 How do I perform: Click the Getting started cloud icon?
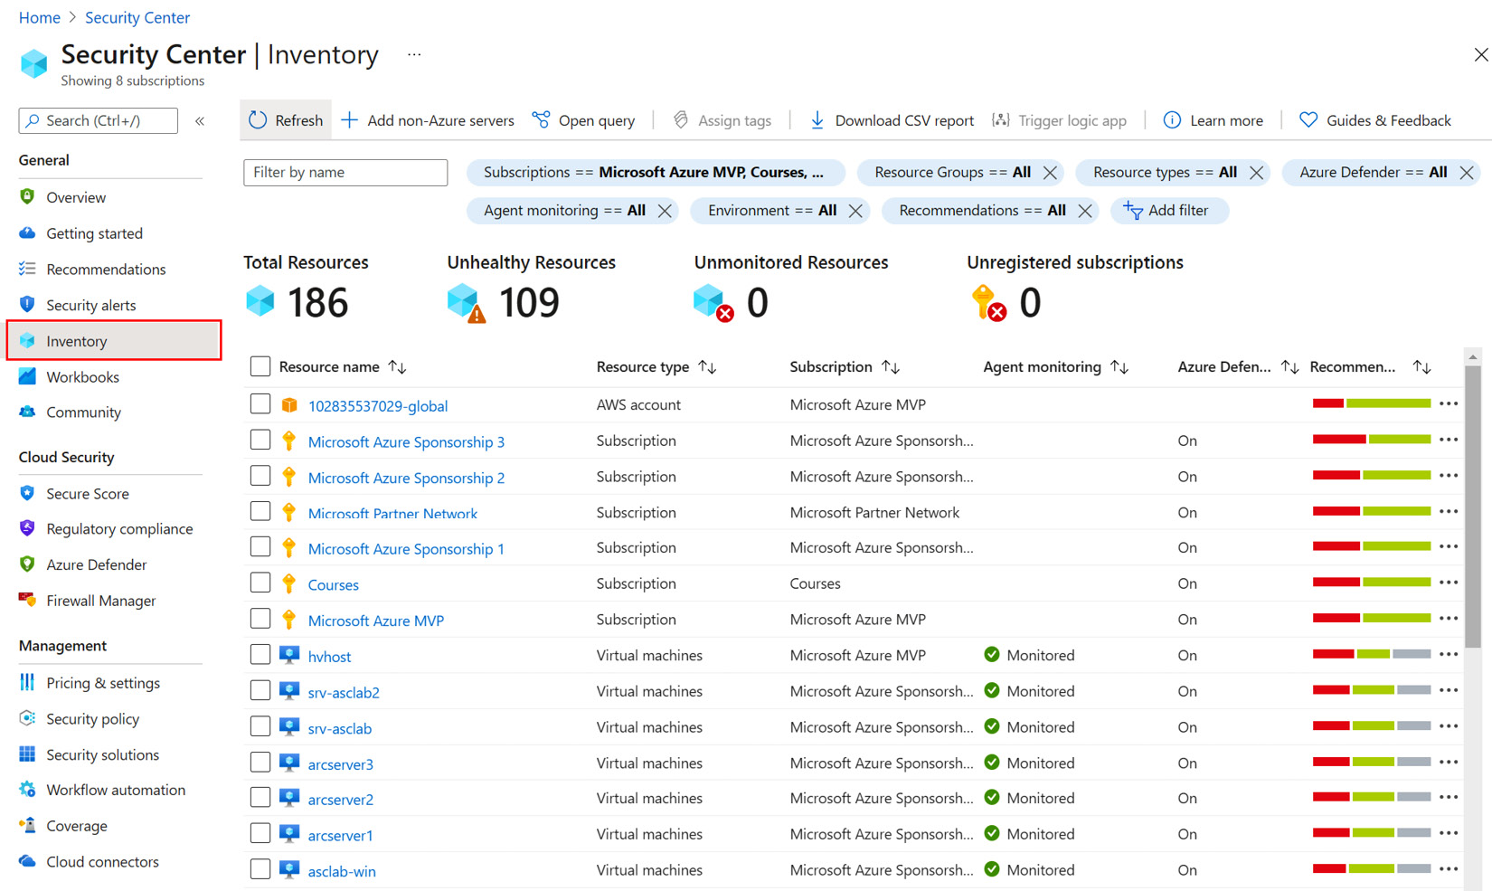tap(27, 232)
